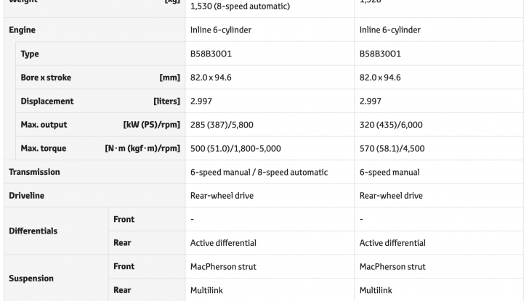Select the 320 (435)/6,000 output value

tap(391, 125)
